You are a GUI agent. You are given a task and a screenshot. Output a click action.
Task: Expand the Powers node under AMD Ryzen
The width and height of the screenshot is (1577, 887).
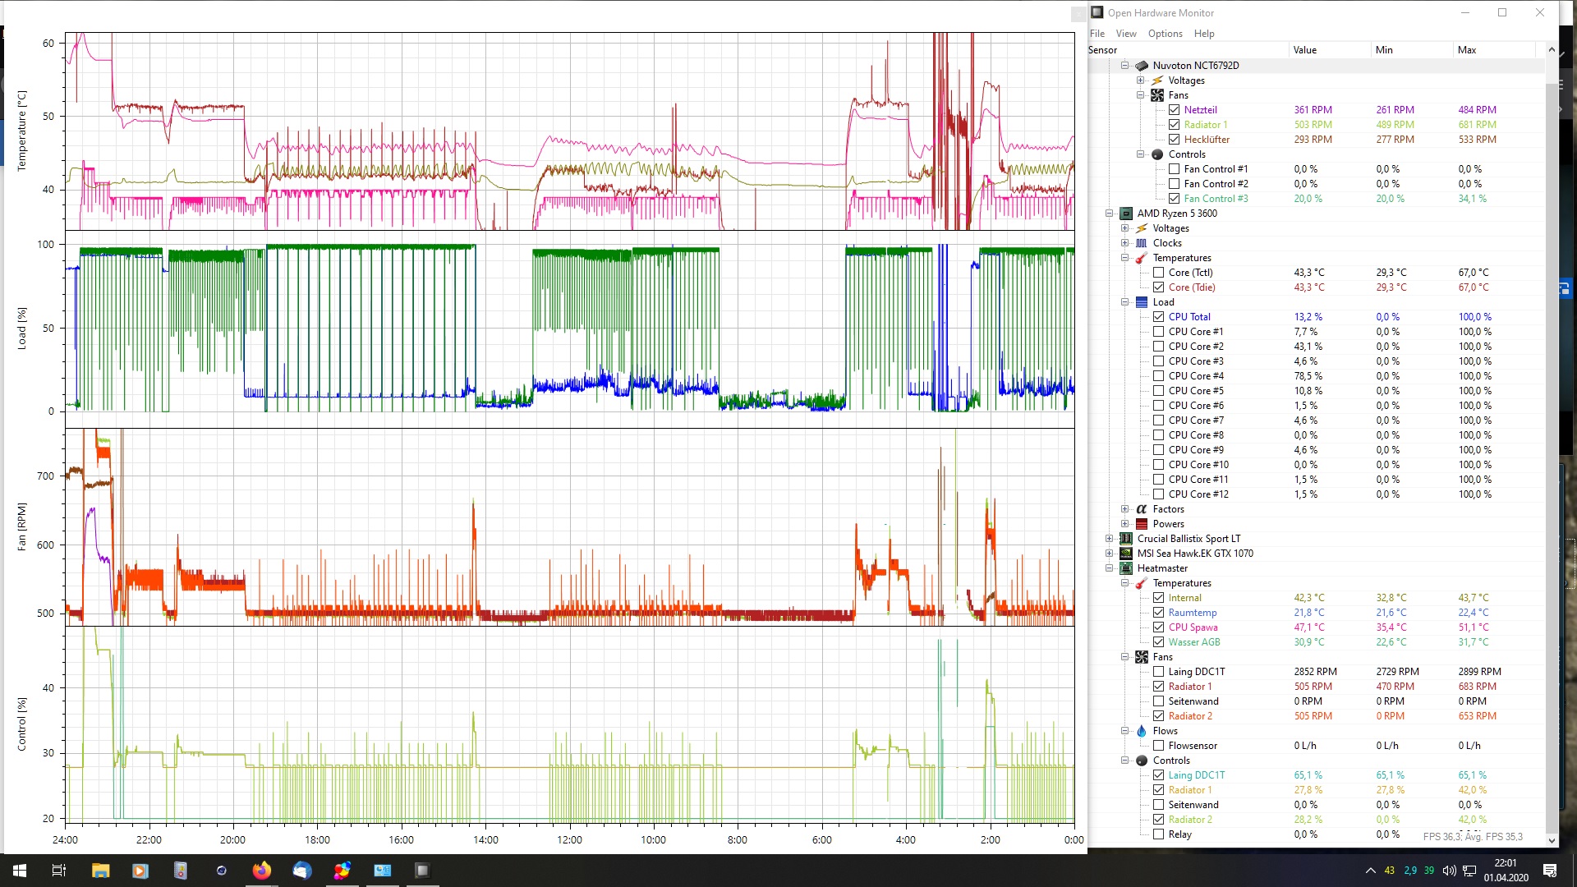click(1125, 524)
